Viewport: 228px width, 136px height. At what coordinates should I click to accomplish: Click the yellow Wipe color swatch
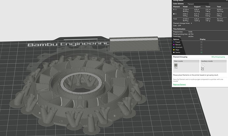[x=174, y=50]
